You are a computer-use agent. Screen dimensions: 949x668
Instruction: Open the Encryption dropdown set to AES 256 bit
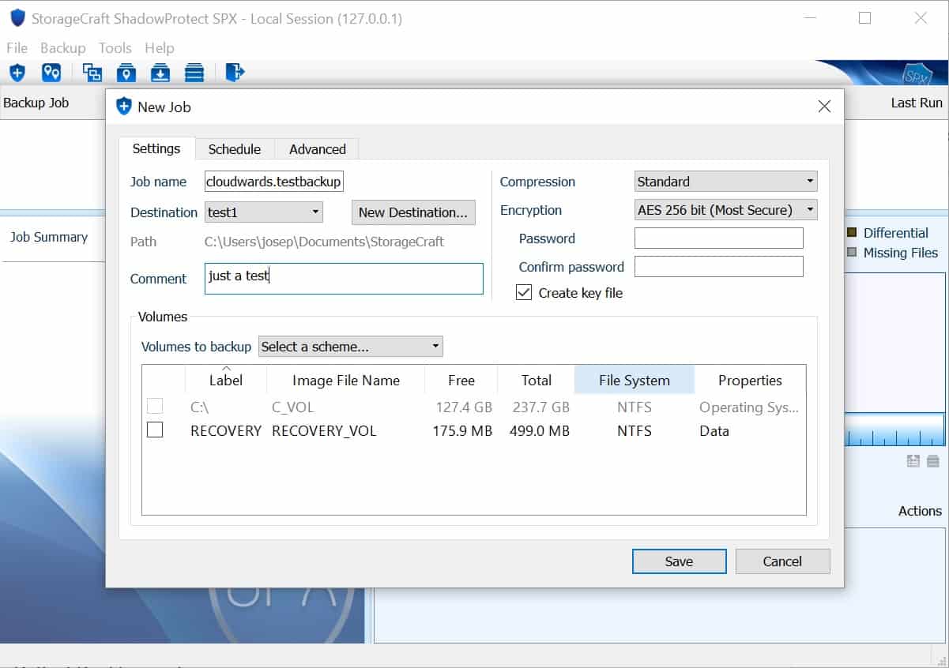click(726, 210)
